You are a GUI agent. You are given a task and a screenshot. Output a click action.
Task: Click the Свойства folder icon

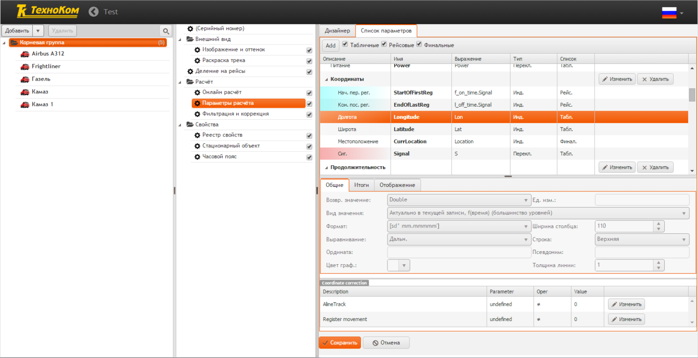[x=190, y=125]
